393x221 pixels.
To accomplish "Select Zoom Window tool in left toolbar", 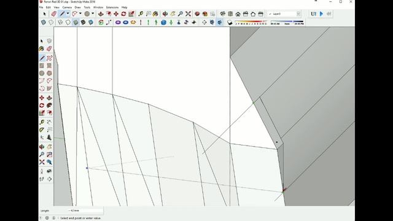I will click(x=49, y=154).
